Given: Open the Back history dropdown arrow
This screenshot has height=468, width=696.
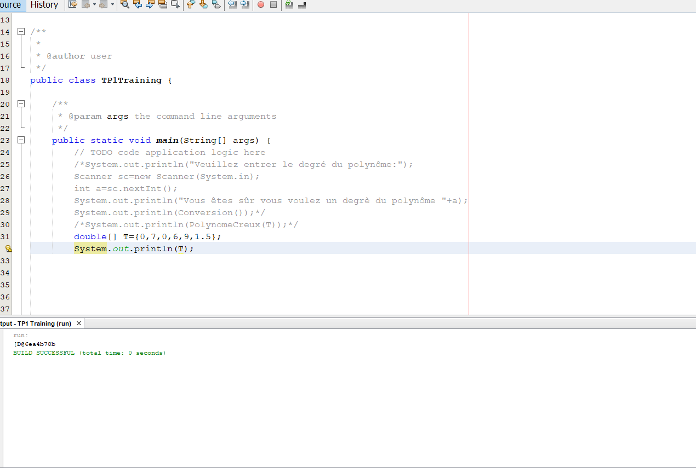Looking at the screenshot, I should [x=94, y=5].
